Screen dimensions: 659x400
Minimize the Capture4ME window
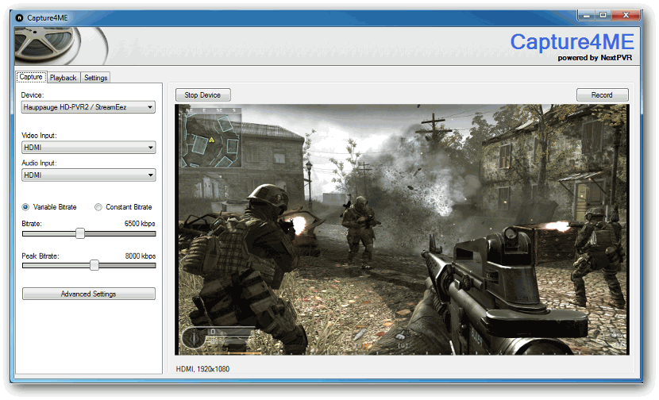coord(587,16)
